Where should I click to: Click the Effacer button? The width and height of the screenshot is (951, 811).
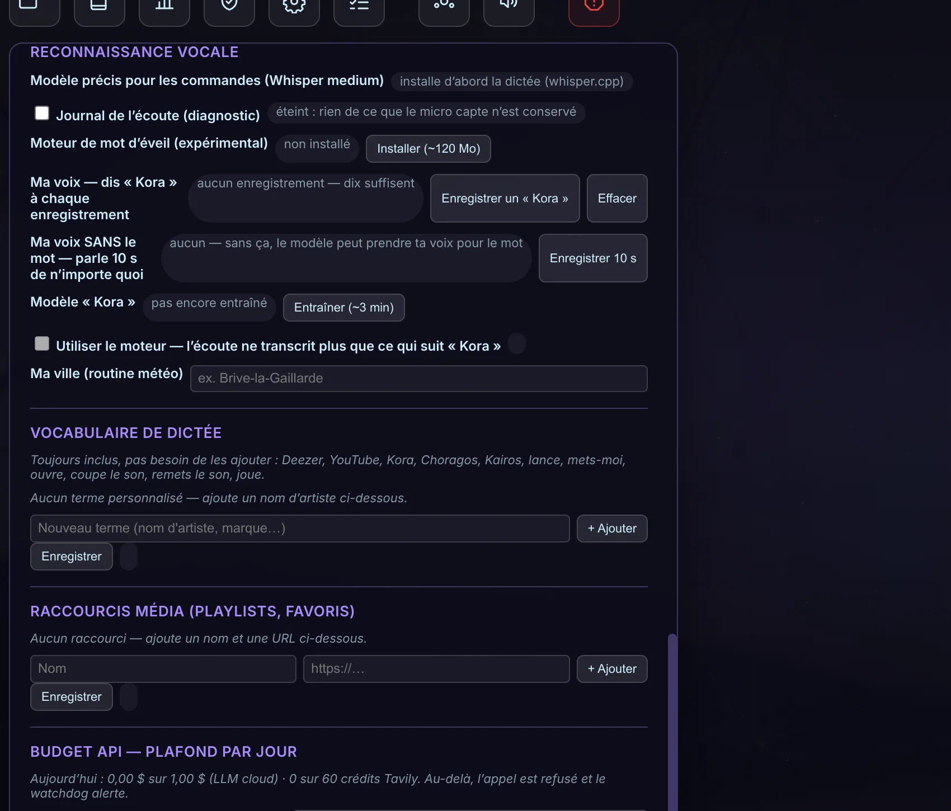click(x=617, y=198)
